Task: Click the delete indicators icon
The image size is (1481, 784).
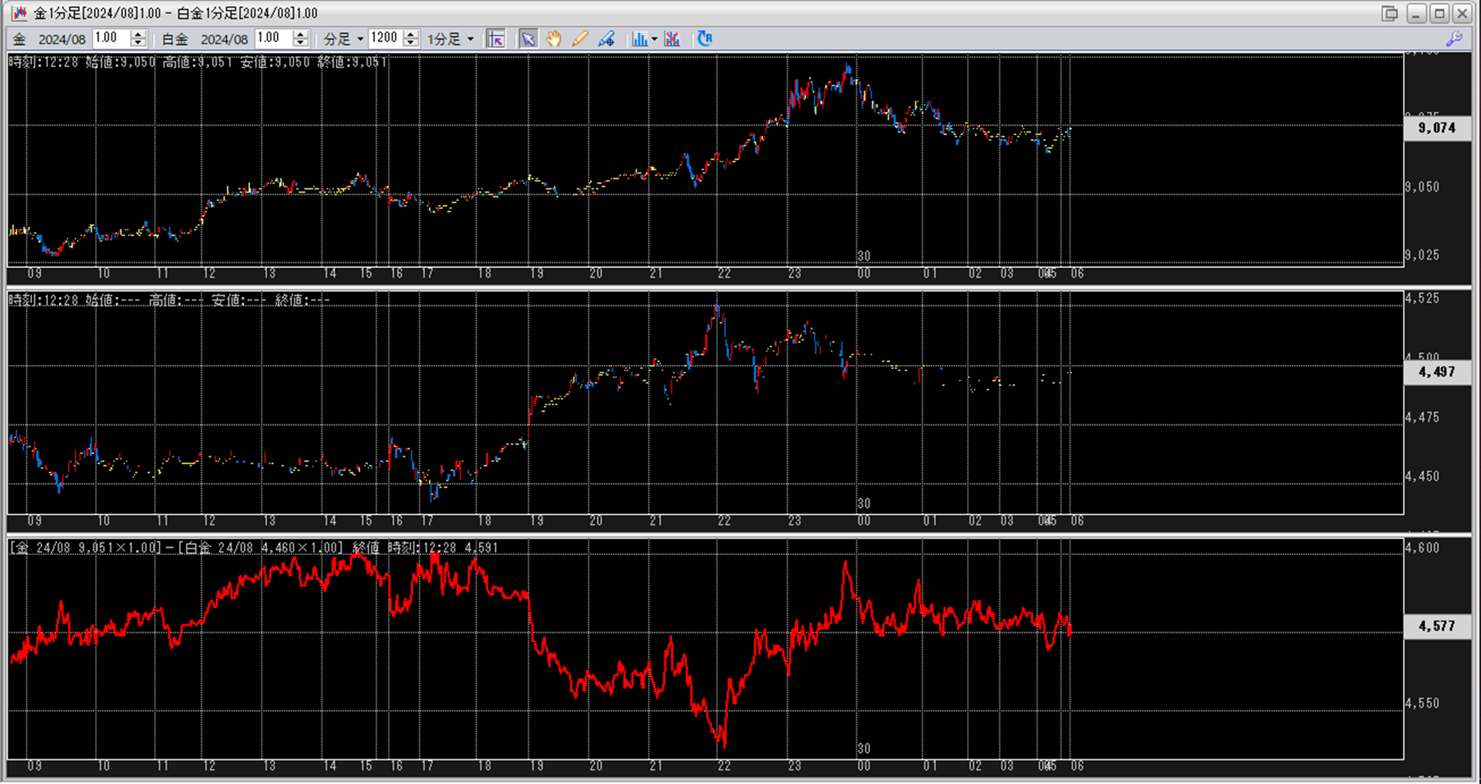Action: pyautogui.click(x=672, y=39)
